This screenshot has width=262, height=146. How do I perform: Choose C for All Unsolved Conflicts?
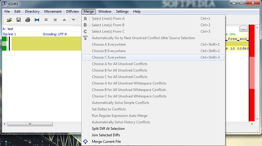click(x=153, y=77)
